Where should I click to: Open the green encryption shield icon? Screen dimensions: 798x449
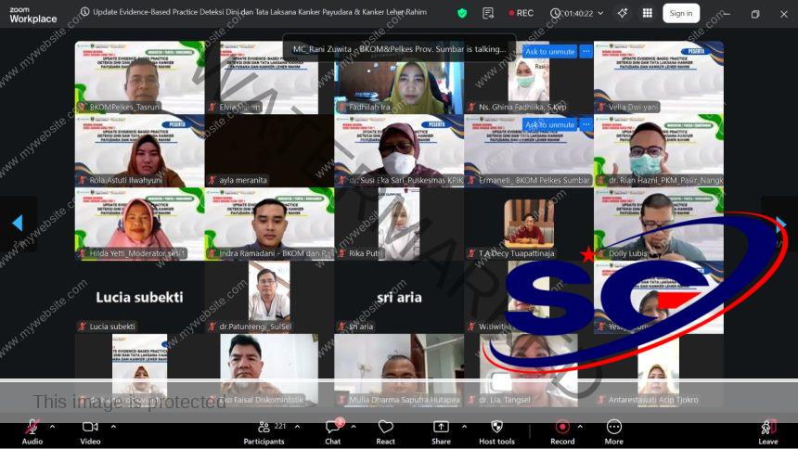point(462,13)
